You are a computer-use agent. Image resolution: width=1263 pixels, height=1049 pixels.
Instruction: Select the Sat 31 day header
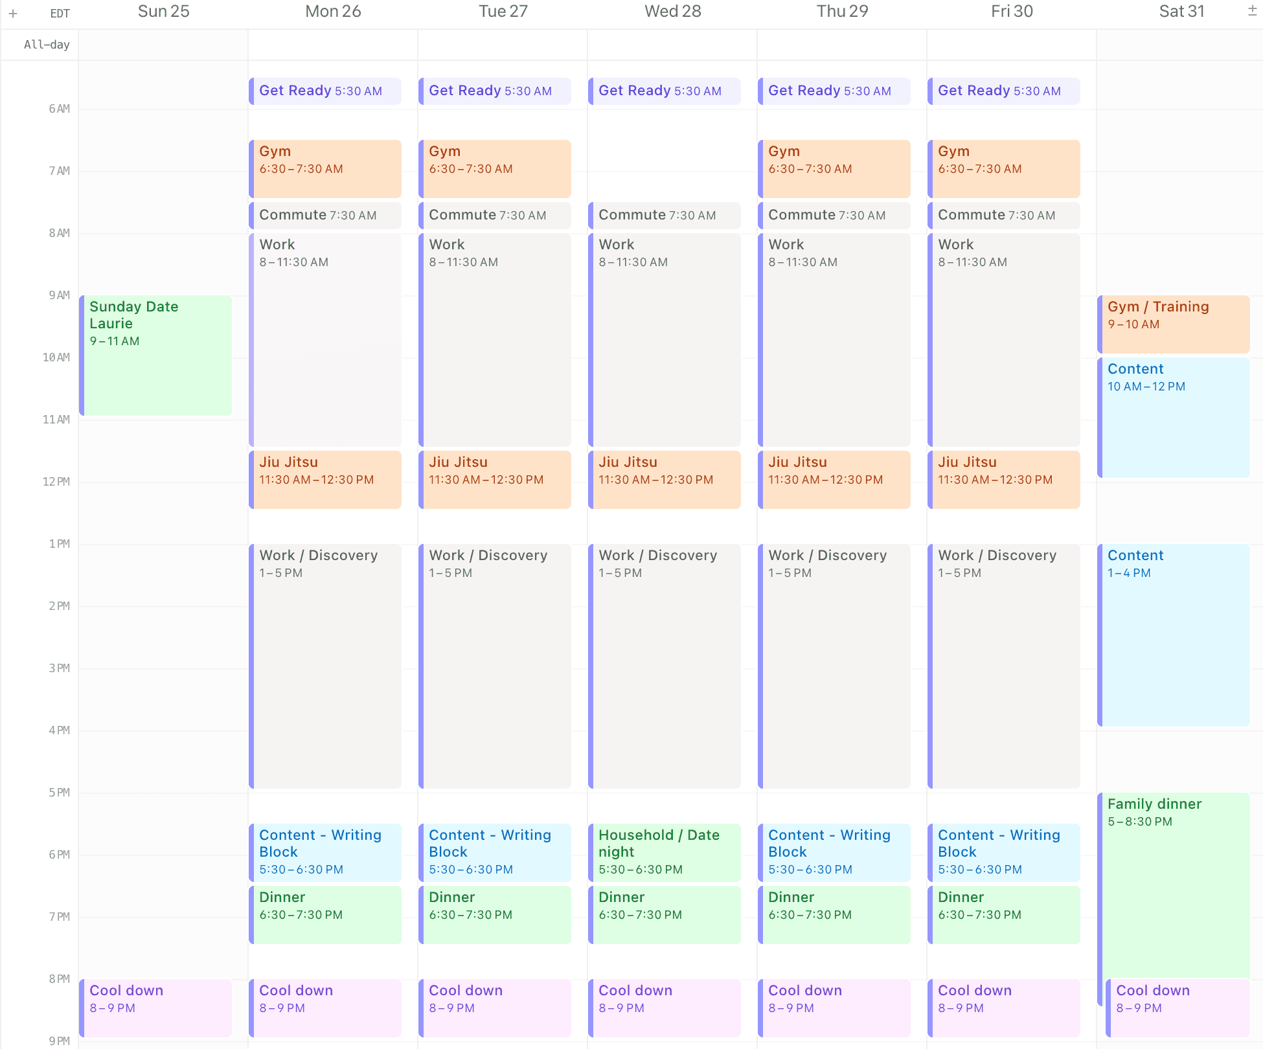click(1181, 12)
